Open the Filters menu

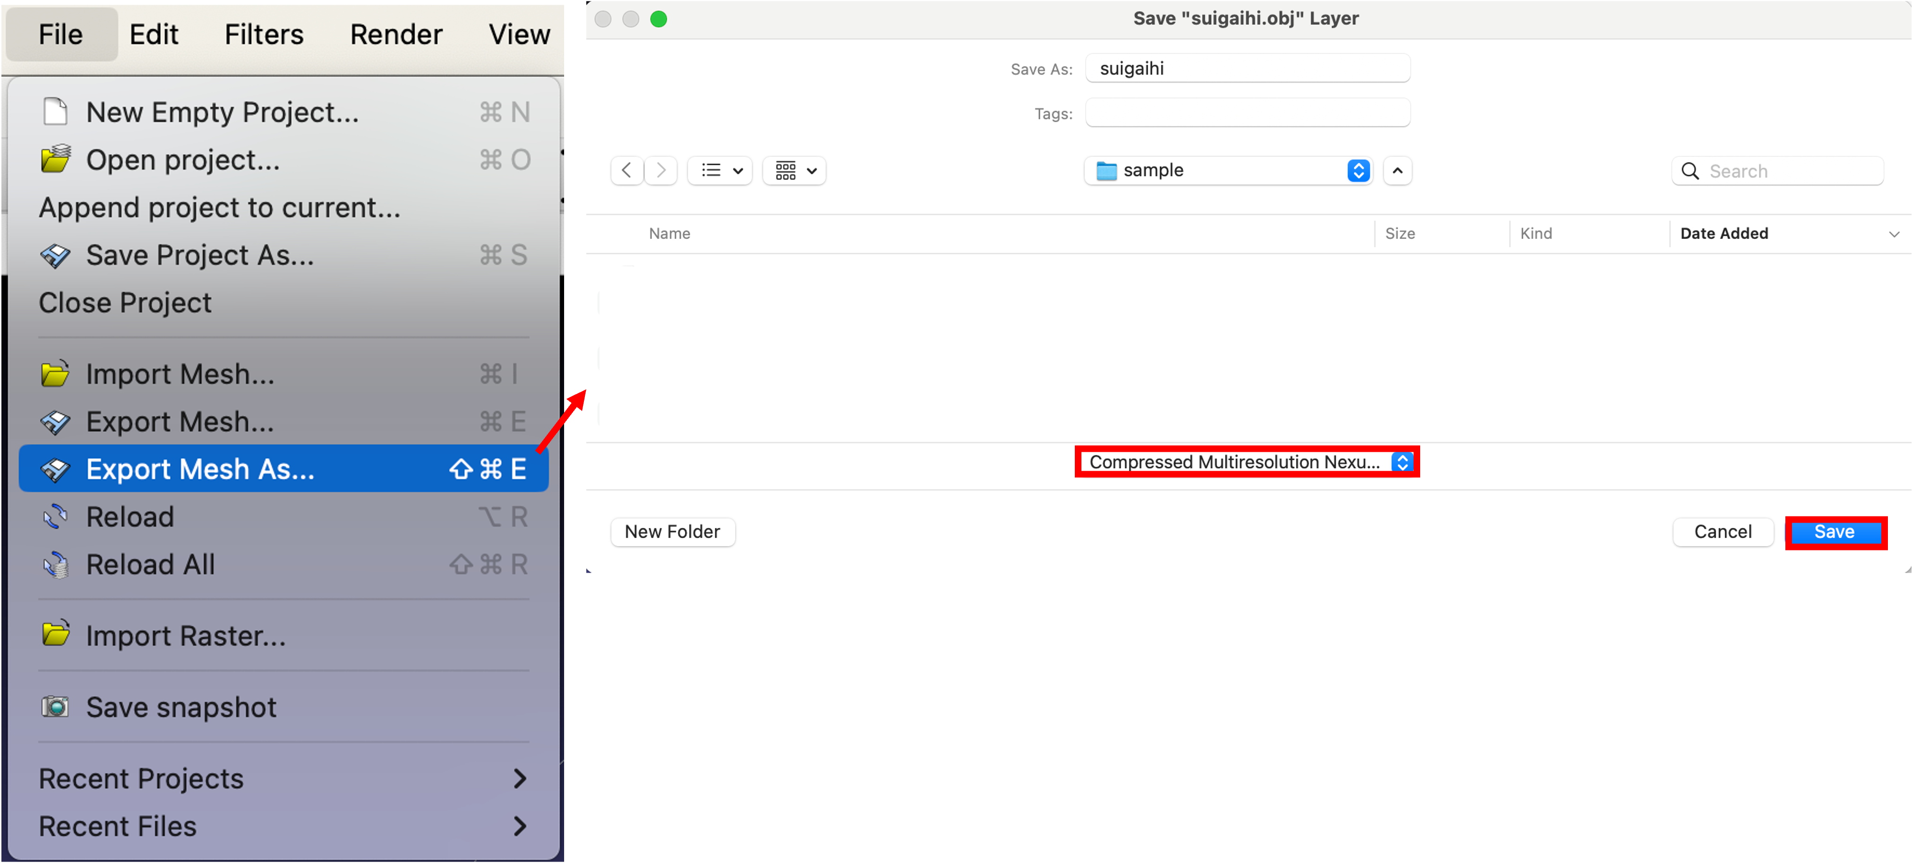tap(264, 34)
